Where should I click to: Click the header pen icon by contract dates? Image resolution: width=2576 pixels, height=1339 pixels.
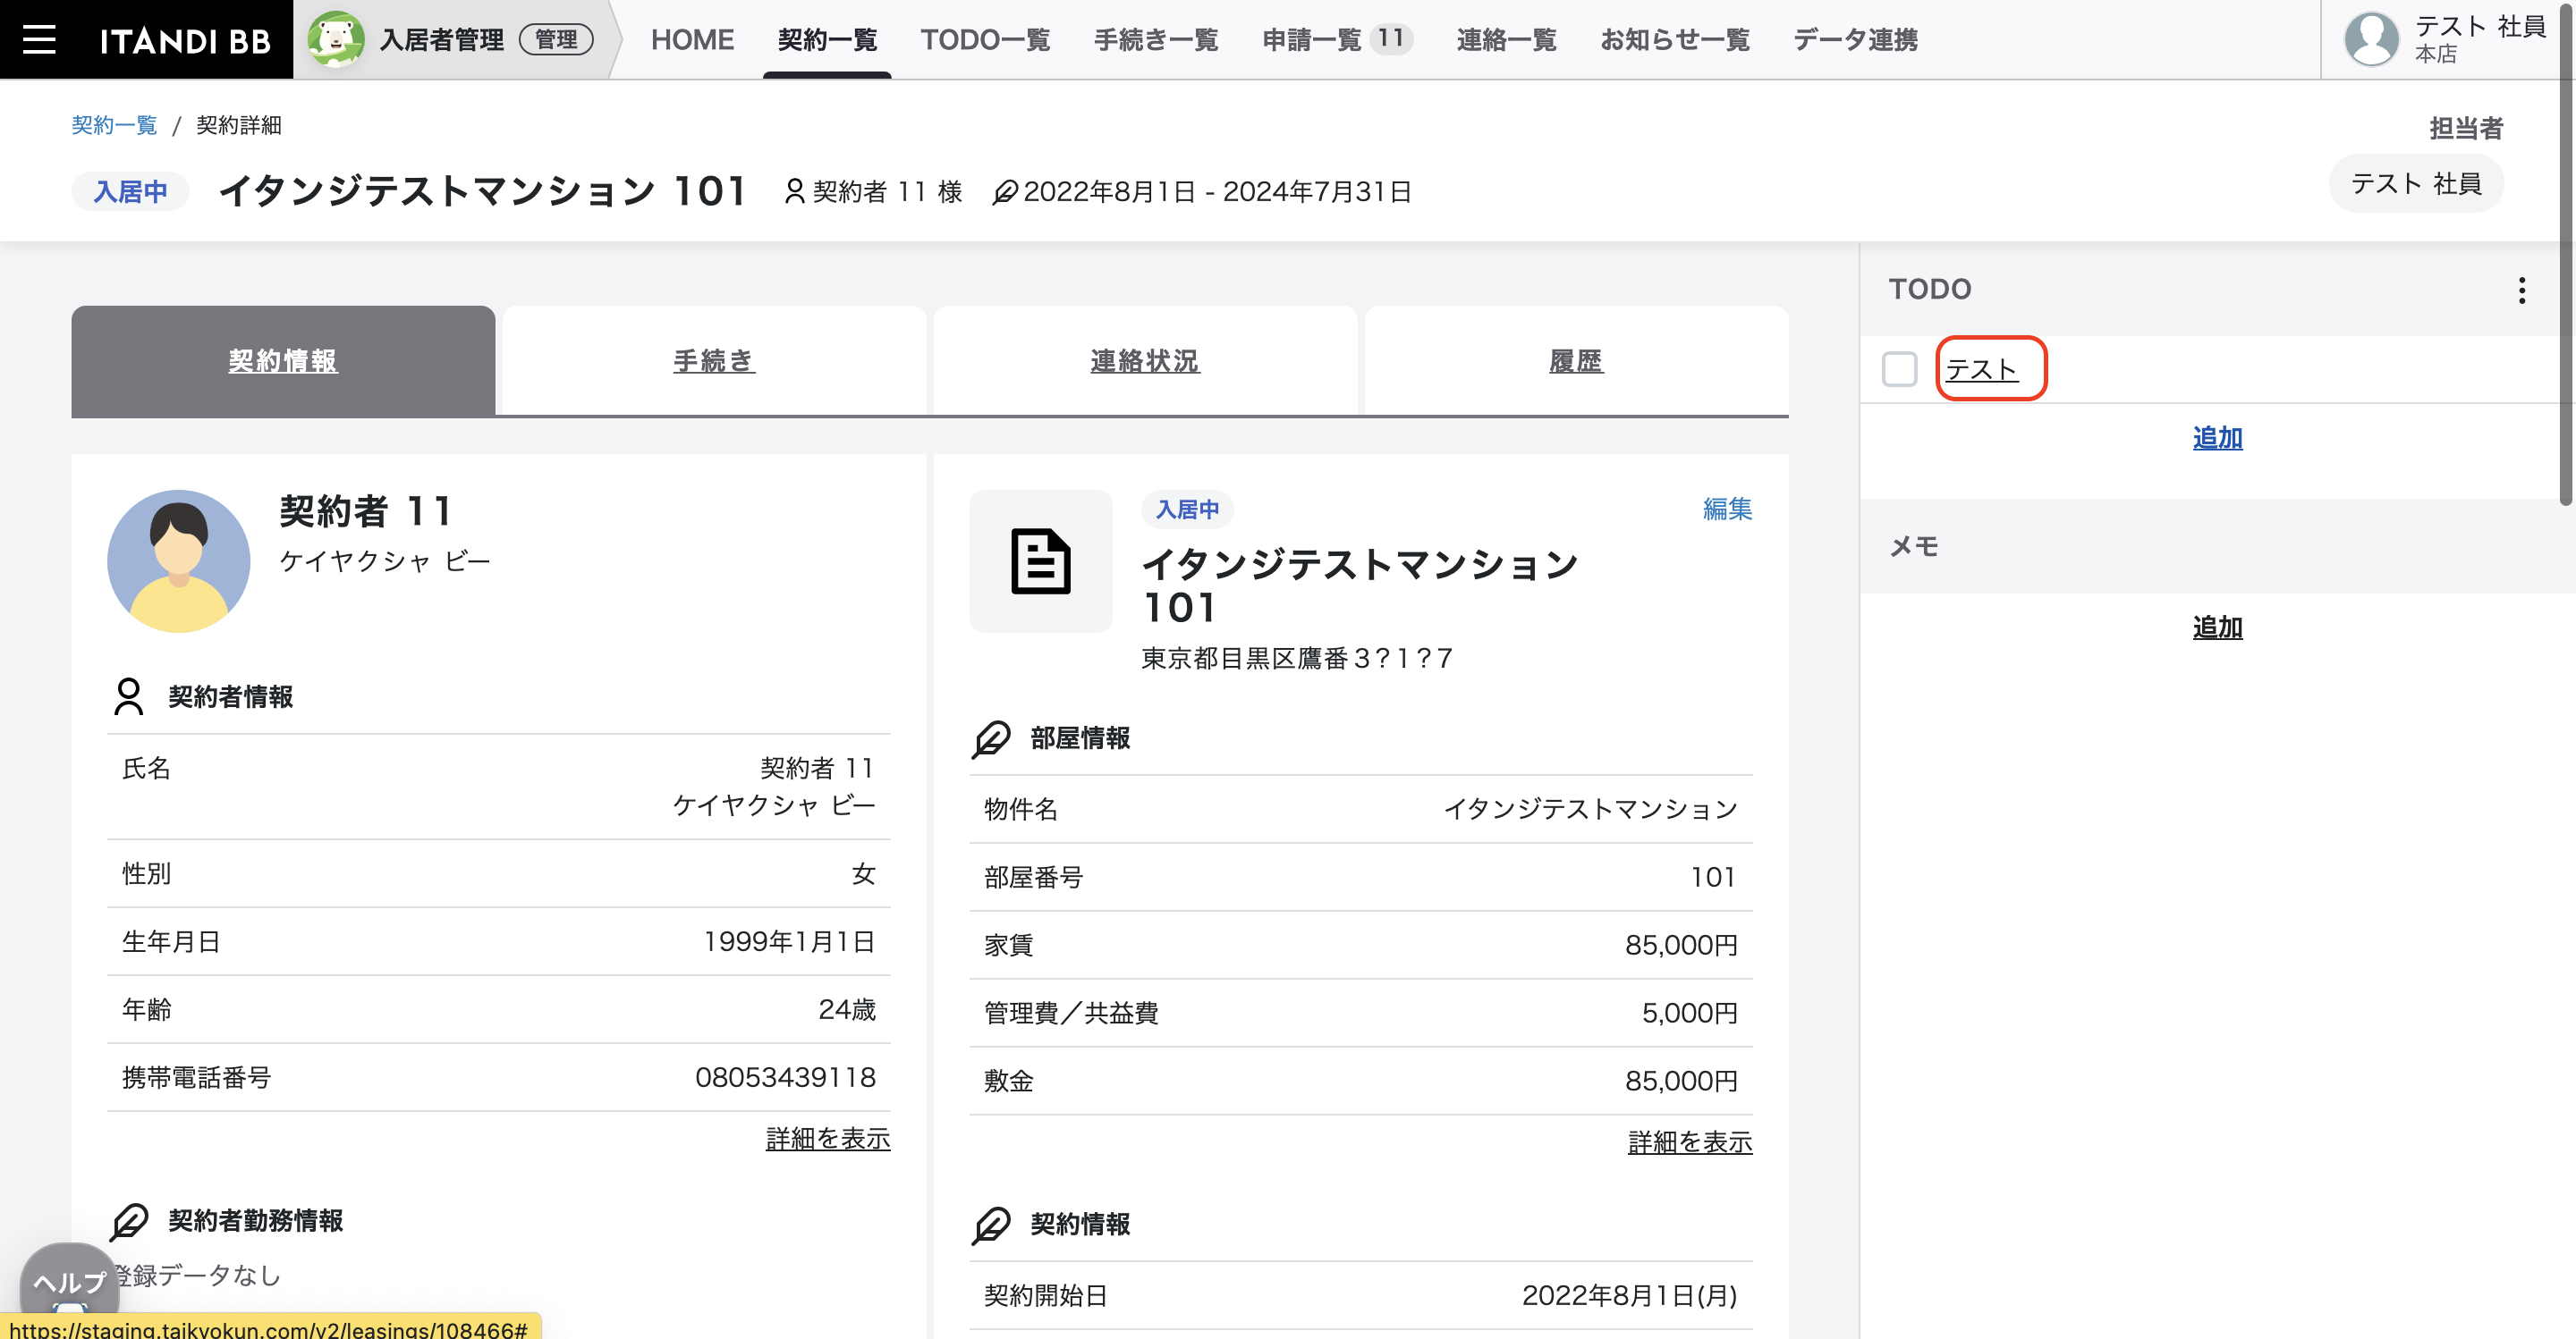point(1004,191)
